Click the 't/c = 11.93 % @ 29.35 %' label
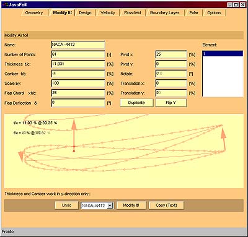The image size is (248, 237). coord(35,123)
